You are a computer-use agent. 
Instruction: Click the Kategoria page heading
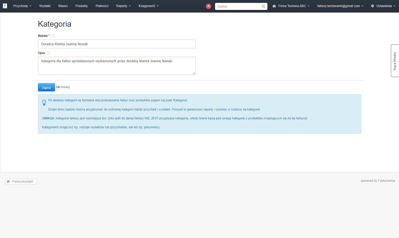point(55,24)
